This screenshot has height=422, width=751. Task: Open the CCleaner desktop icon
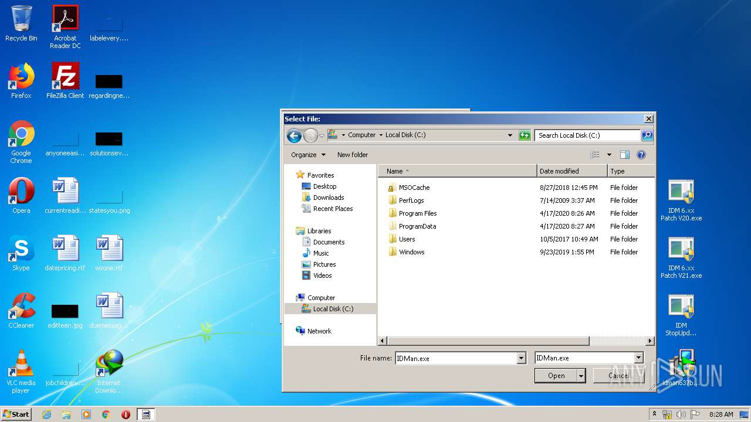click(21, 311)
